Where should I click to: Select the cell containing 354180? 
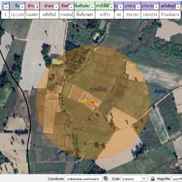point(132,15)
